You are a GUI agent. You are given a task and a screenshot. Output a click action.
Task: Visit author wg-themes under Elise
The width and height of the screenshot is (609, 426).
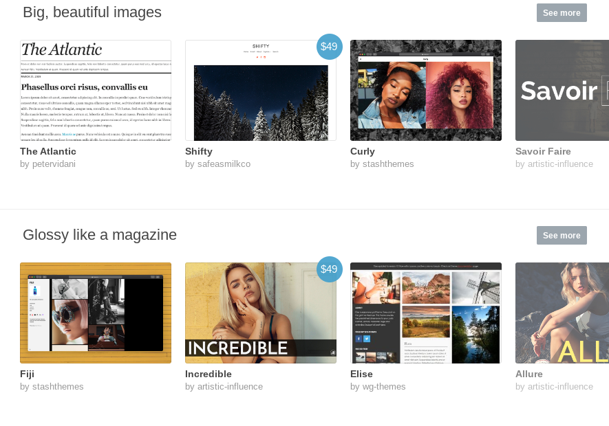pyautogui.click(x=384, y=387)
